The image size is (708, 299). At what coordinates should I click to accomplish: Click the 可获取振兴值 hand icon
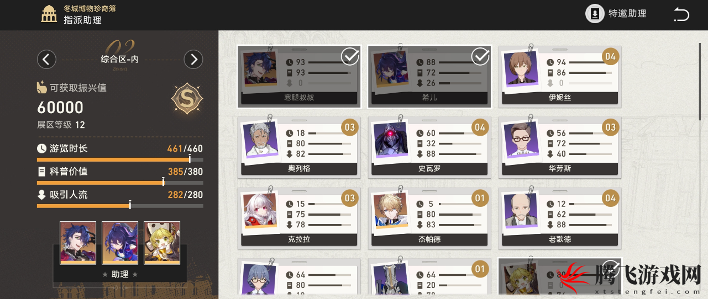[42, 87]
